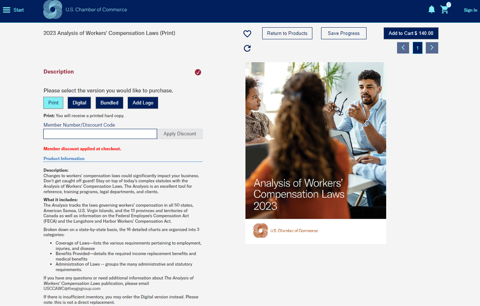
Task: Click the Apply Discount button
Action: point(180,134)
